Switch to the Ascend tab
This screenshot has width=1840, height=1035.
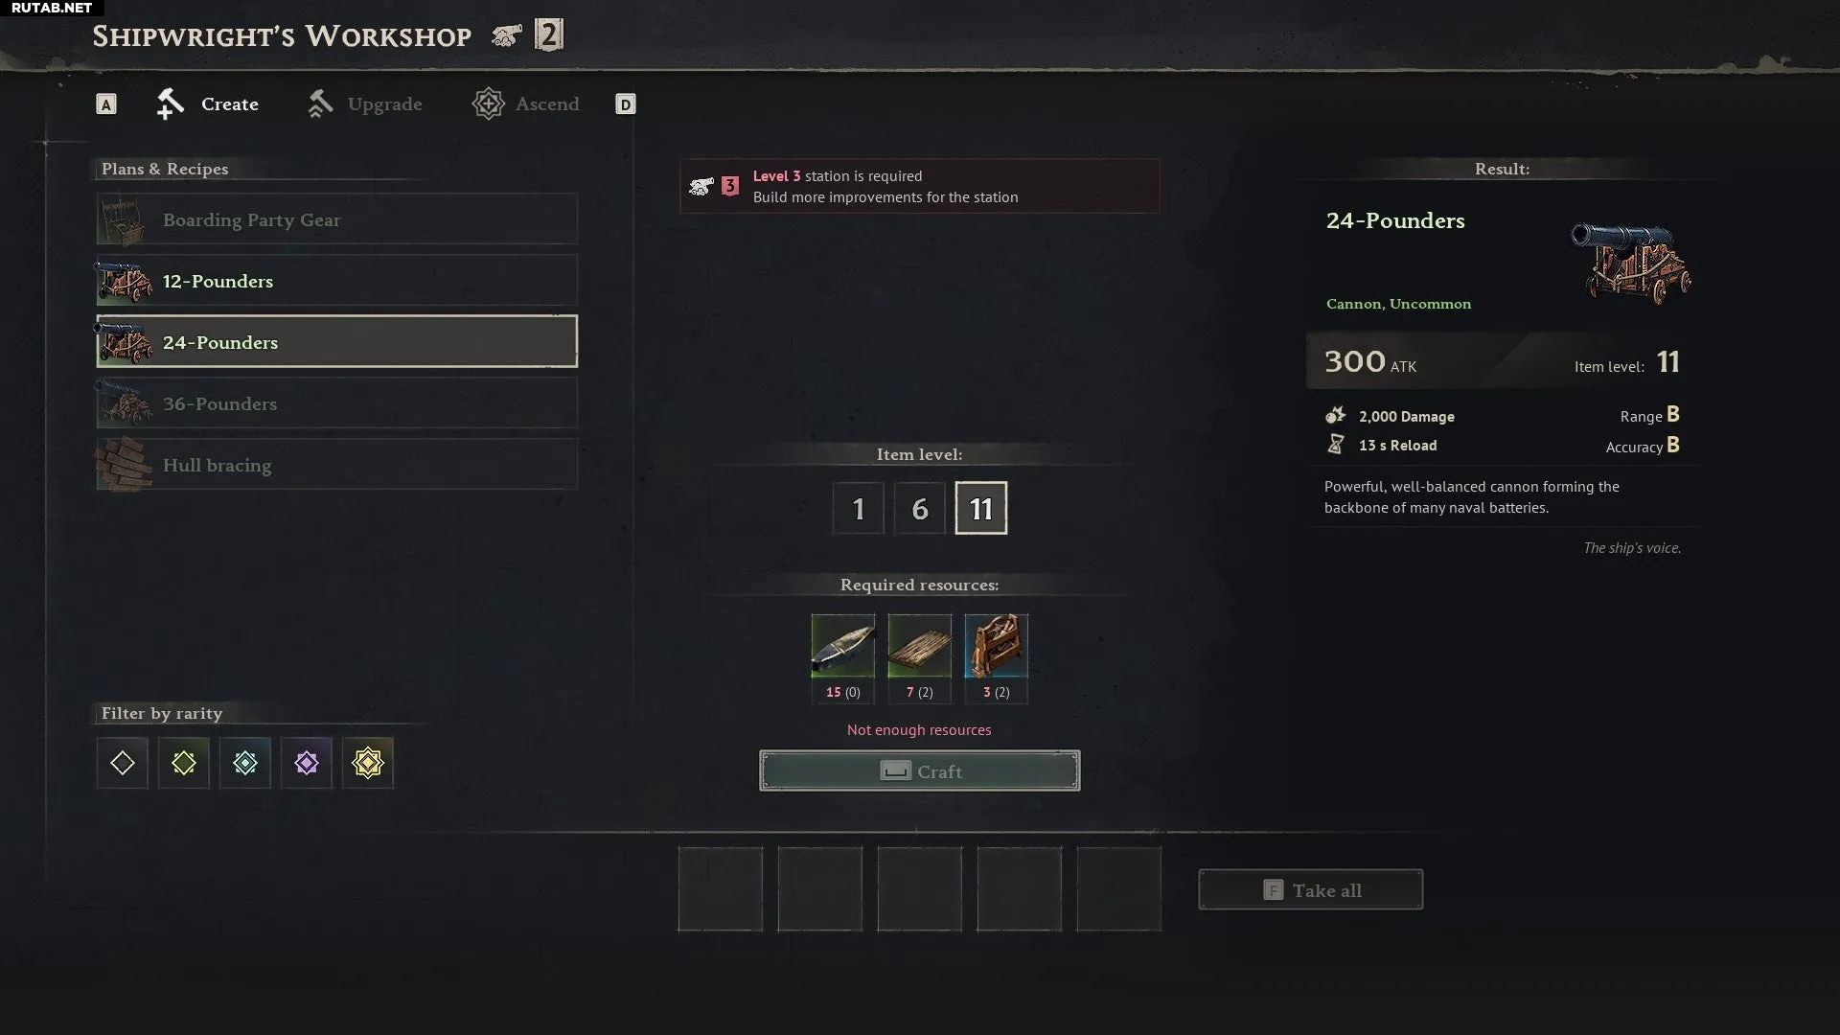tap(526, 103)
